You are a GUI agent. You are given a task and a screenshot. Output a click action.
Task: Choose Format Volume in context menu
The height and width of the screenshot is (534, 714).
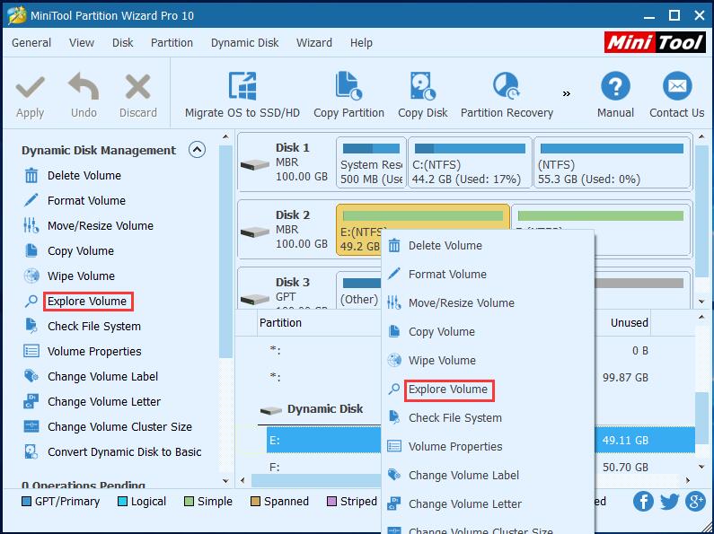488,275
